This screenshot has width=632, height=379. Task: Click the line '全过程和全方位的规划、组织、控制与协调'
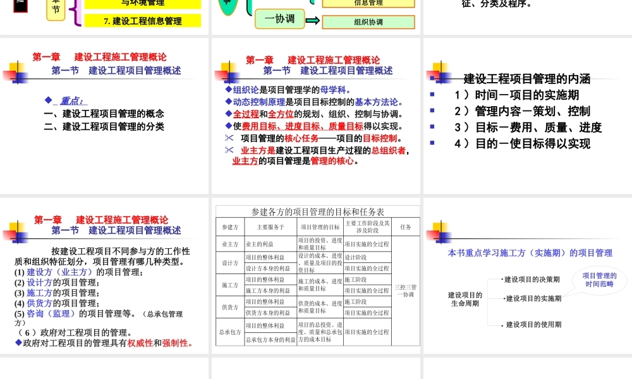314,114
